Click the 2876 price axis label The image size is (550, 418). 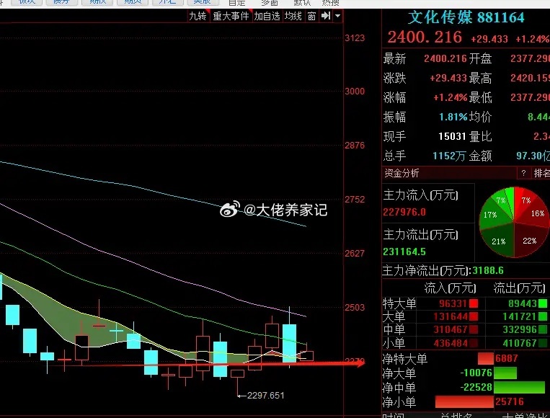pyautogui.click(x=355, y=145)
